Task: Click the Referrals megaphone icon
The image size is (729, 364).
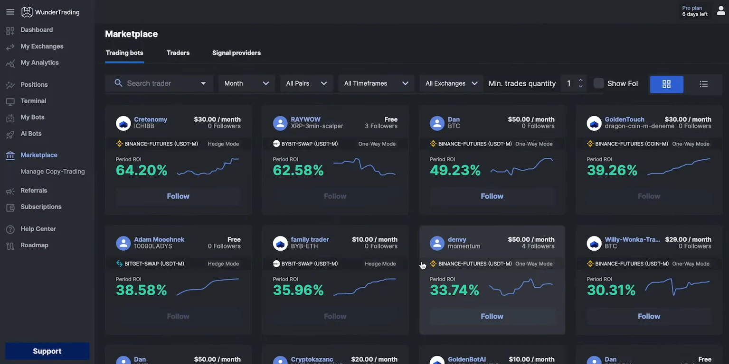Action: (10, 191)
